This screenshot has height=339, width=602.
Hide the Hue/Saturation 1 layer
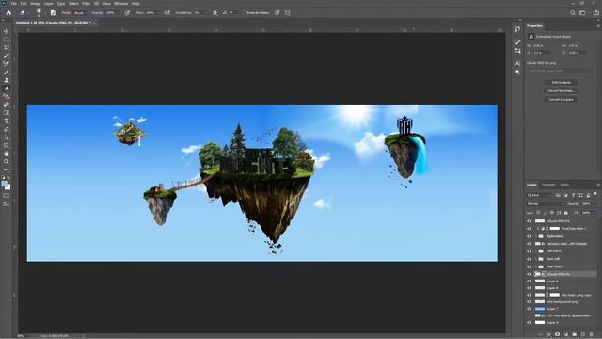529,229
